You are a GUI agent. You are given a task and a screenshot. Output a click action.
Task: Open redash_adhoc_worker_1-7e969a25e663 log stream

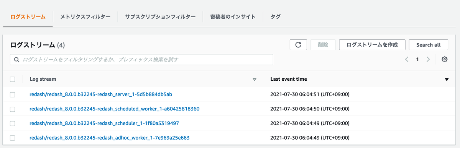pyautogui.click(x=110, y=138)
